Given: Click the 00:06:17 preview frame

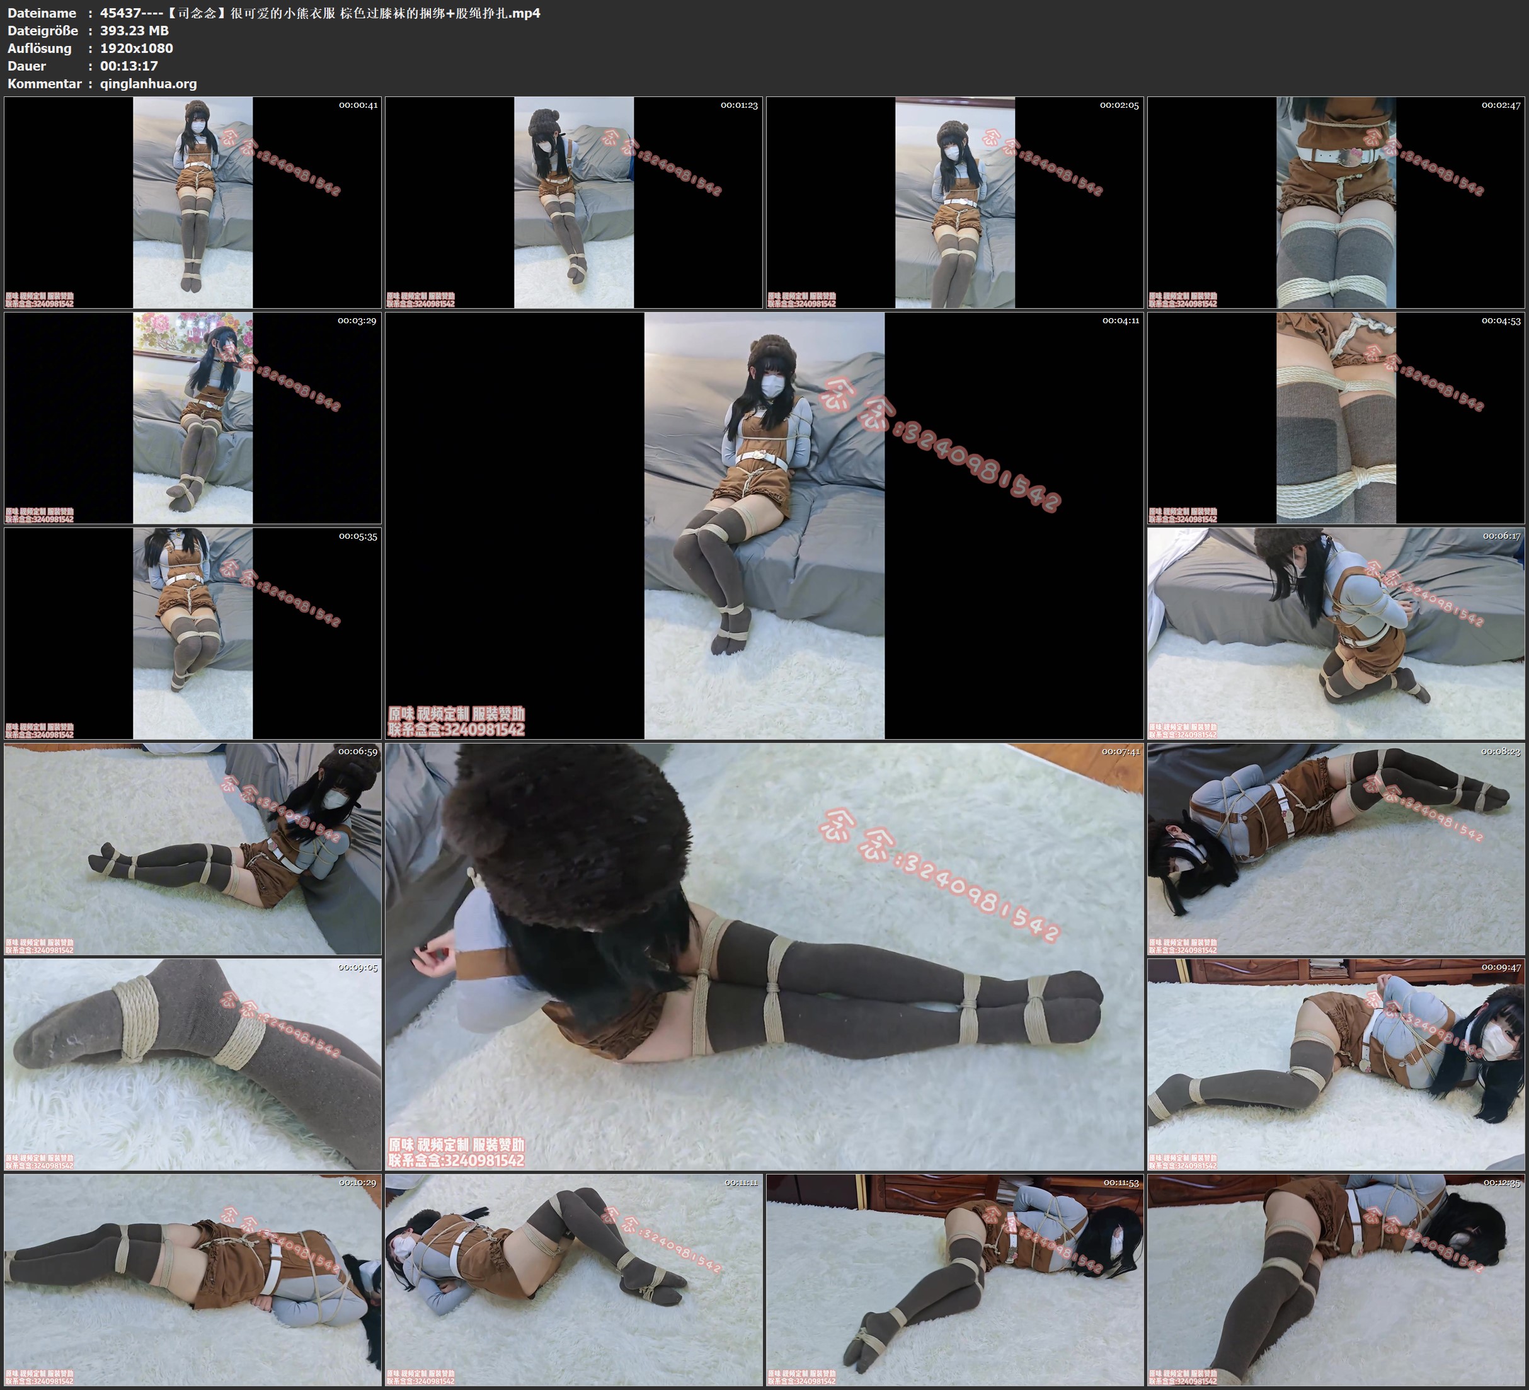Looking at the screenshot, I should [1336, 633].
